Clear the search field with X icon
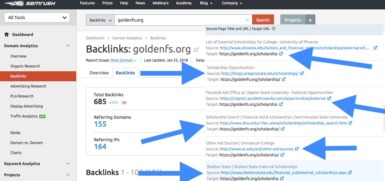This screenshot has width=385, height=181. click(247, 20)
